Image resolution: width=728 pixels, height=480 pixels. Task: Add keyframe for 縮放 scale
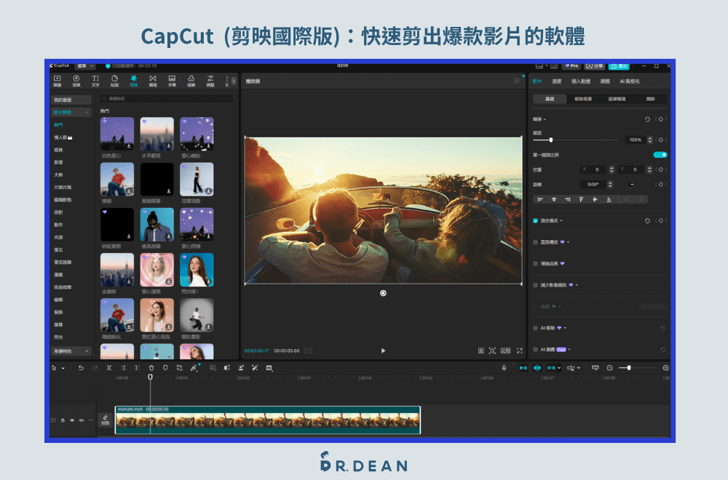(x=661, y=140)
